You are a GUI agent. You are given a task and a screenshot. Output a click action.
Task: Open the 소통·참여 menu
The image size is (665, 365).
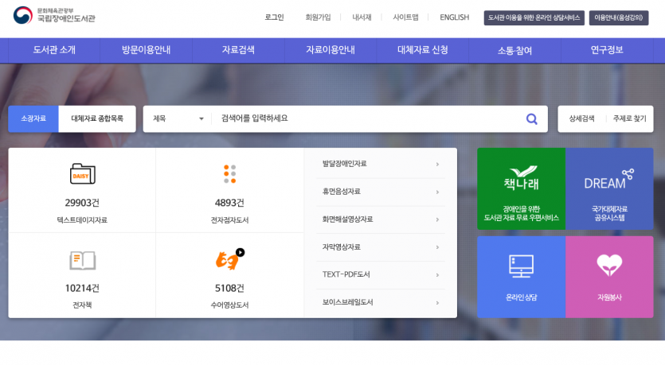click(x=514, y=50)
